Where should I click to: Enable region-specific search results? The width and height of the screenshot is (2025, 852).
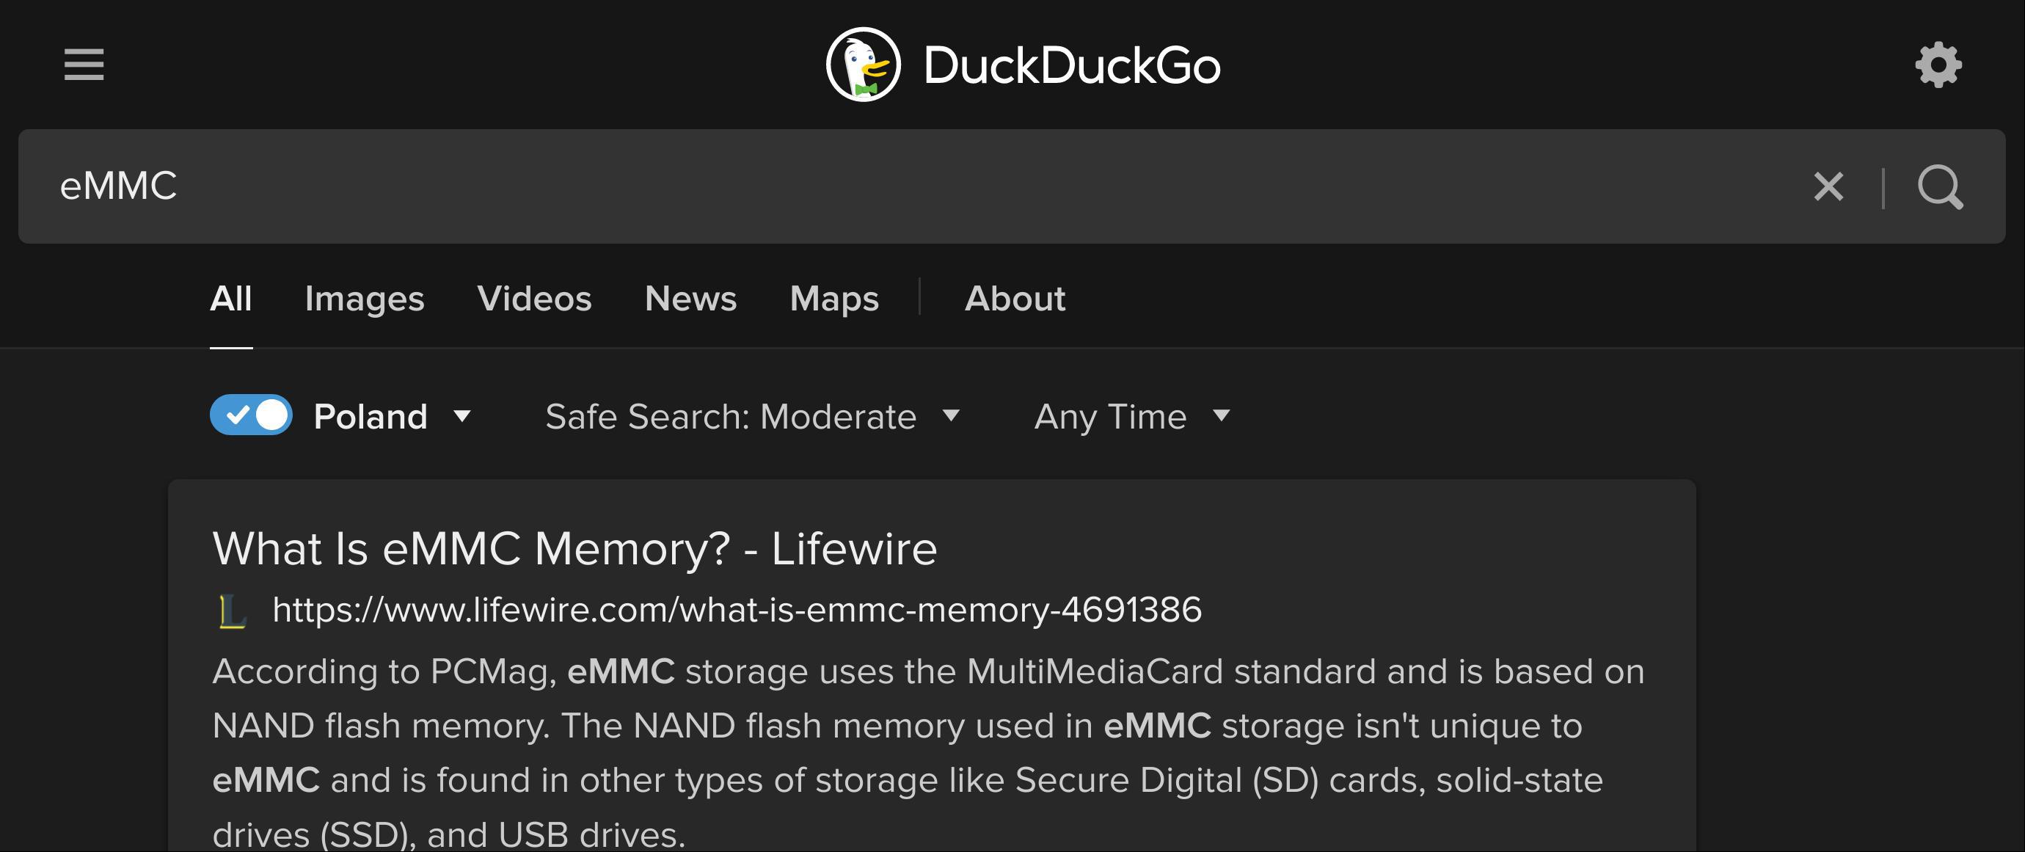click(250, 416)
